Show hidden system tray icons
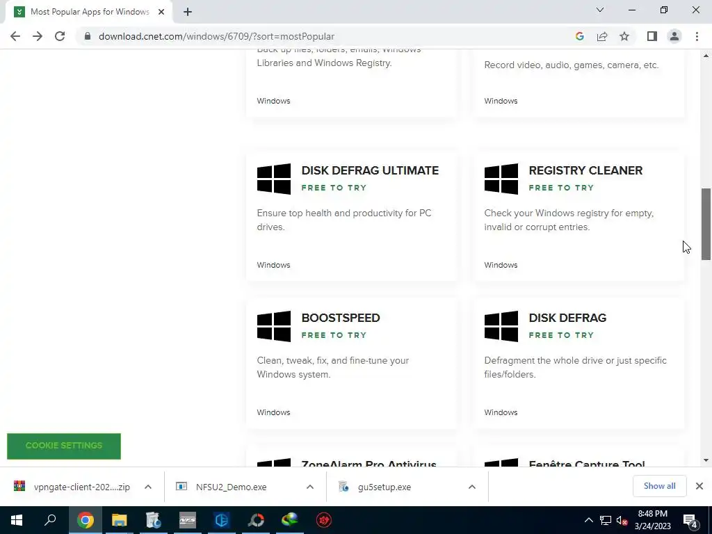This screenshot has width=712, height=534. point(588,520)
